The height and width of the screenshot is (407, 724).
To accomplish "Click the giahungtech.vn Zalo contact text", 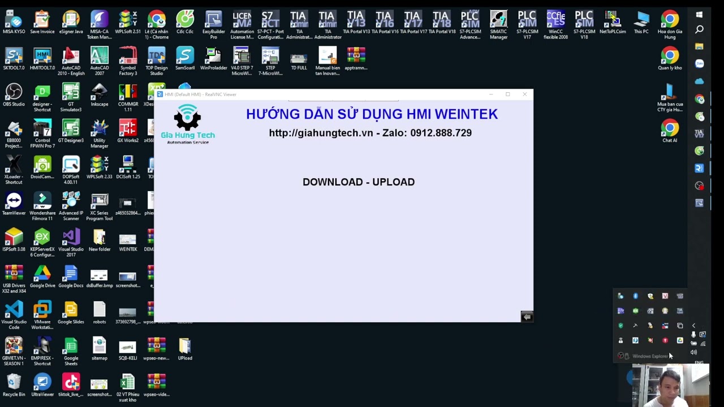I will (370, 133).
